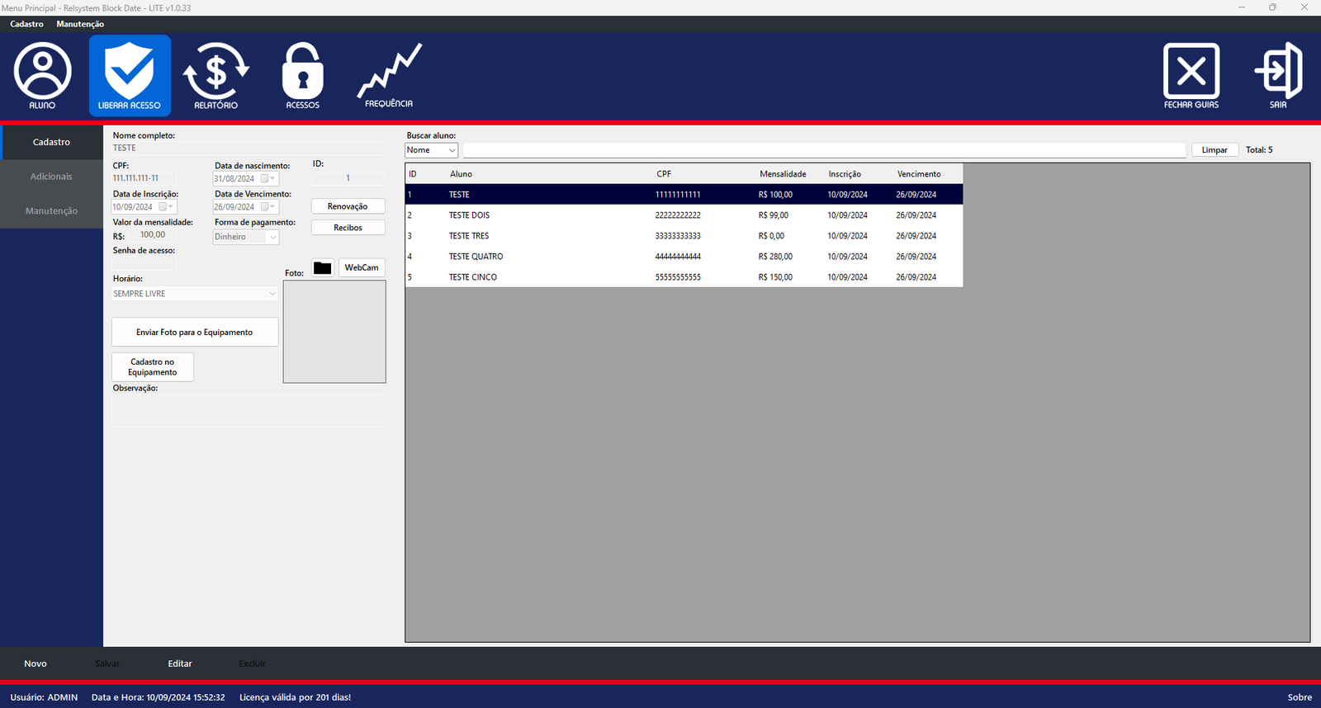Click Editar in the bottom bar
1321x708 pixels.
180,663
